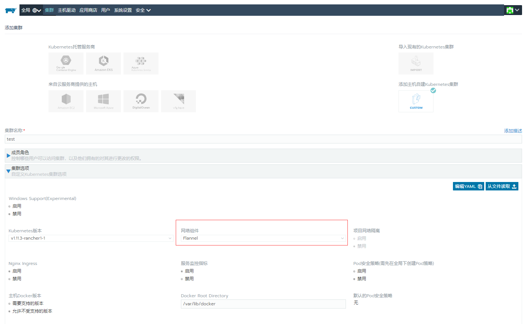The height and width of the screenshot is (324, 525).
Task: Expand the 安全 menu
Action: tap(143, 10)
